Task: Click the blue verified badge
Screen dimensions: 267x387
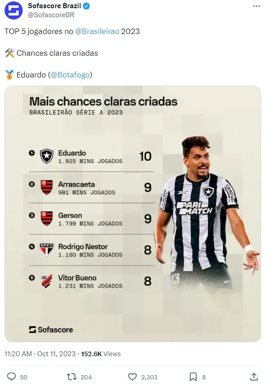Action: [x=86, y=6]
